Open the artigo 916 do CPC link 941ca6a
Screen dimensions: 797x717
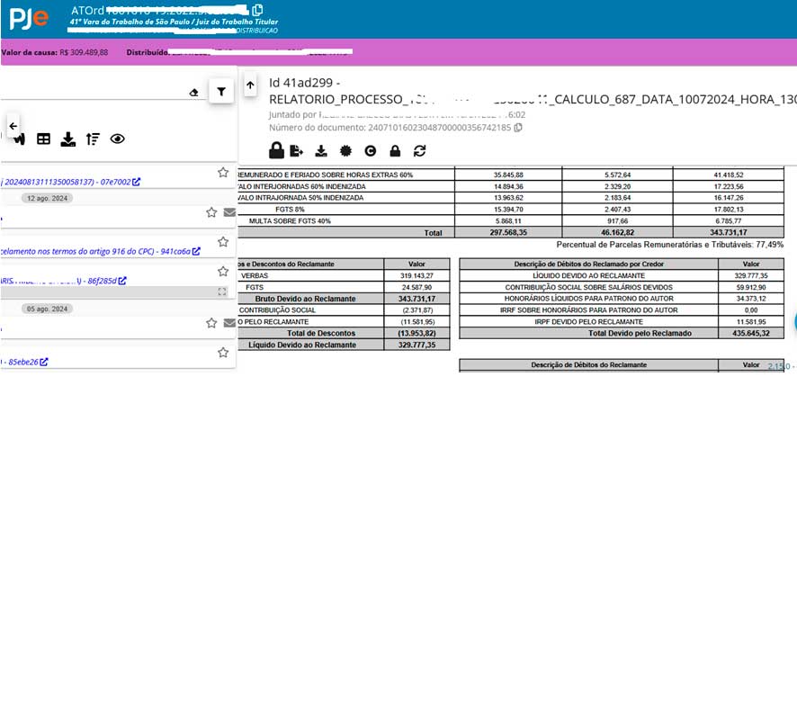tap(100, 251)
